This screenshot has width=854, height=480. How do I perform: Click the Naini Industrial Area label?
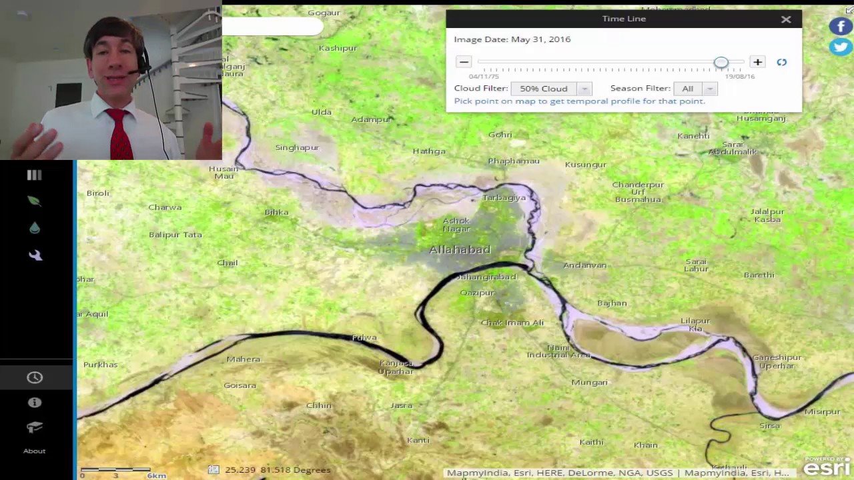coord(559,351)
